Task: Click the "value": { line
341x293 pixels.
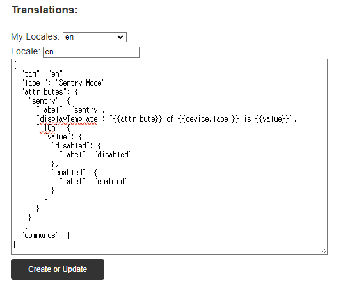Action: coord(63,137)
